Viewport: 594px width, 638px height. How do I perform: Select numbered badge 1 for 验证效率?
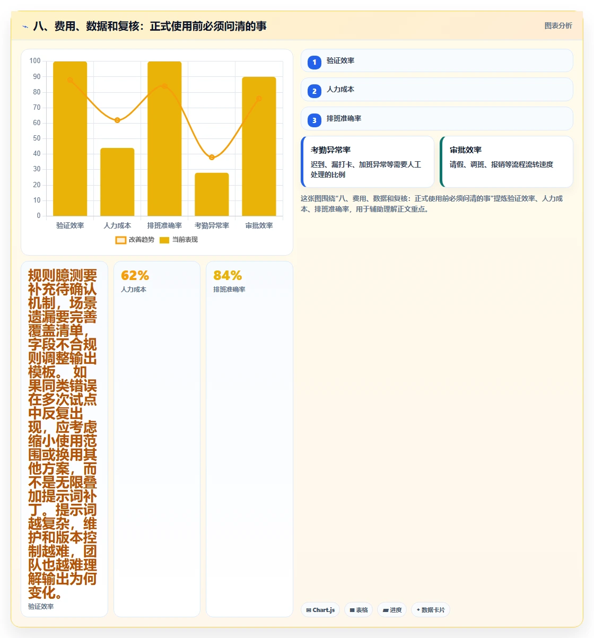[x=314, y=62]
